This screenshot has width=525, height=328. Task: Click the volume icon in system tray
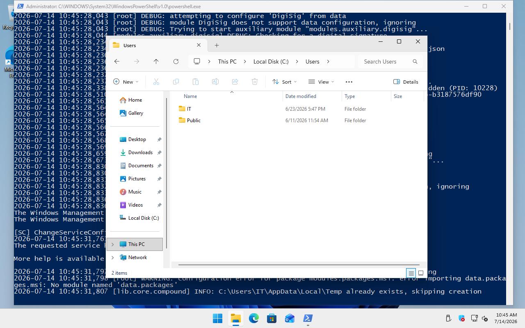pyautogui.click(x=485, y=318)
